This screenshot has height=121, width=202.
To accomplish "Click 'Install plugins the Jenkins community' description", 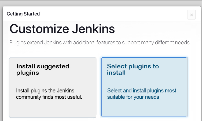I will click(x=45, y=90).
